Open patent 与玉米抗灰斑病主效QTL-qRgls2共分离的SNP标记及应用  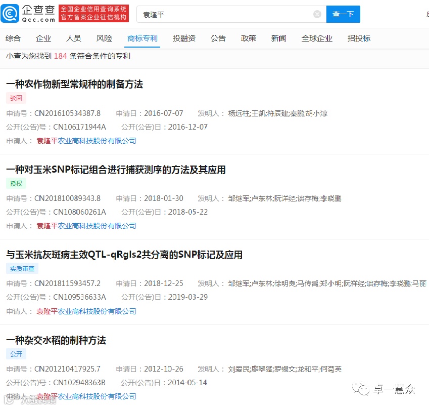point(124,255)
